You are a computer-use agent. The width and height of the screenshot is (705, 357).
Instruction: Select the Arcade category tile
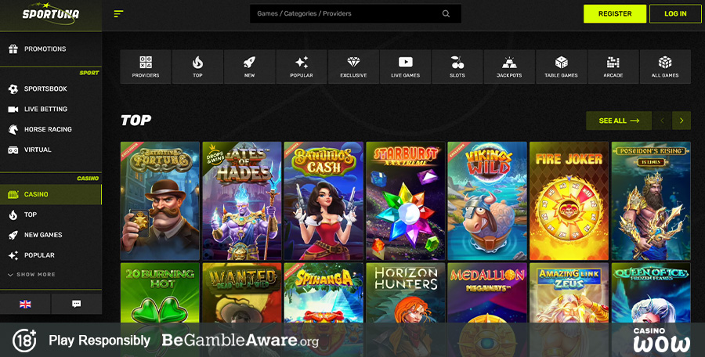tap(613, 67)
